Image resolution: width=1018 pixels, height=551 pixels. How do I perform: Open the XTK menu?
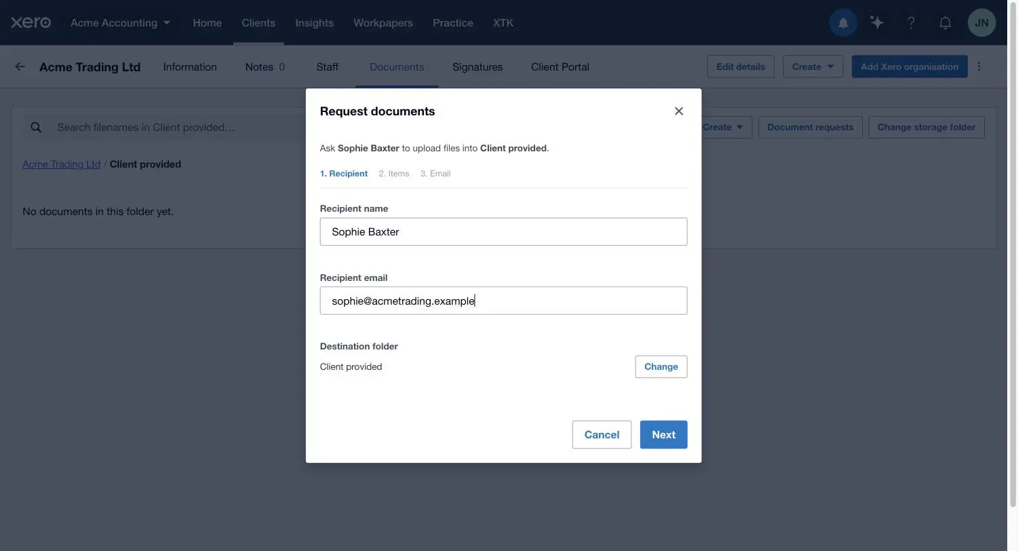tap(503, 23)
